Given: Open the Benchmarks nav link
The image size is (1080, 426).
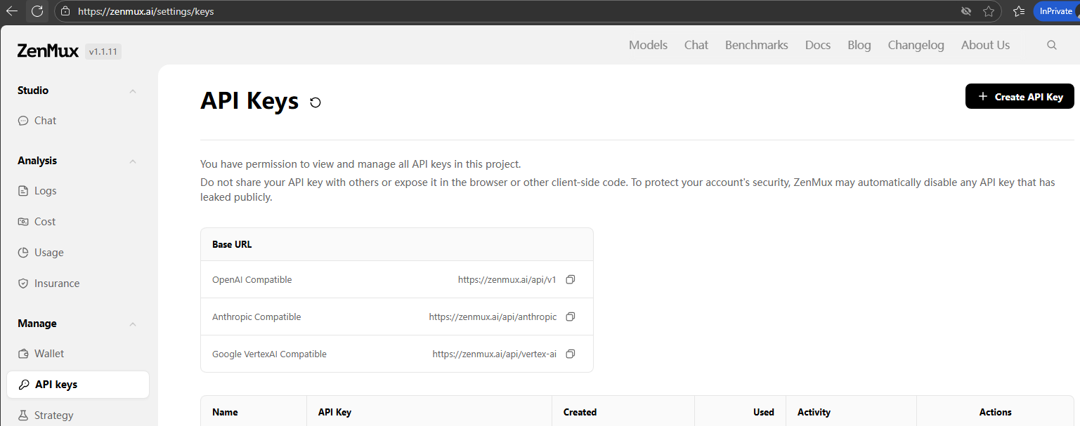Looking at the screenshot, I should coord(757,45).
